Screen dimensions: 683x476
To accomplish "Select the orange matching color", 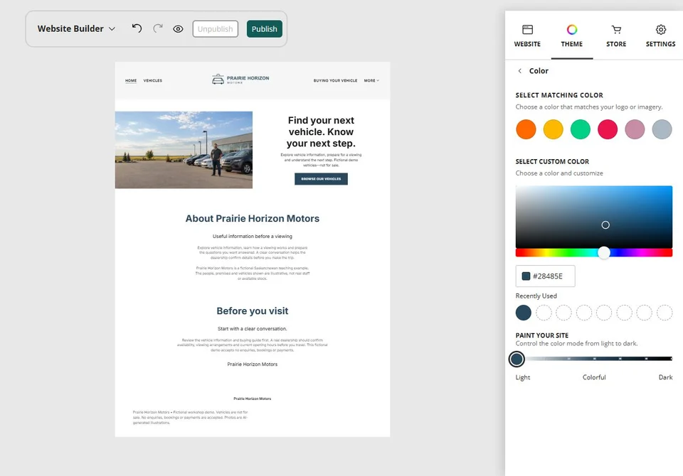I will pos(526,130).
